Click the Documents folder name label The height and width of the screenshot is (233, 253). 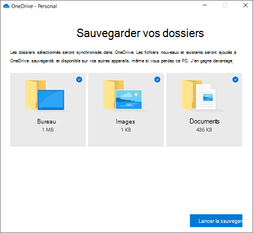[205, 121]
